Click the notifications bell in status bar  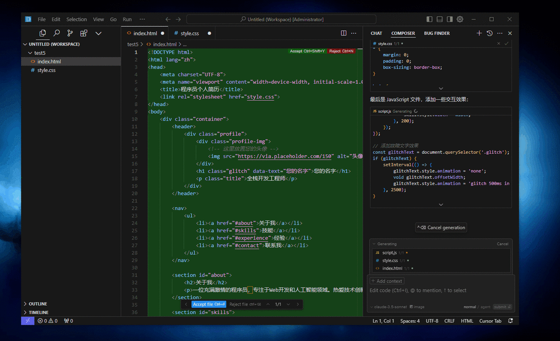coord(511,321)
